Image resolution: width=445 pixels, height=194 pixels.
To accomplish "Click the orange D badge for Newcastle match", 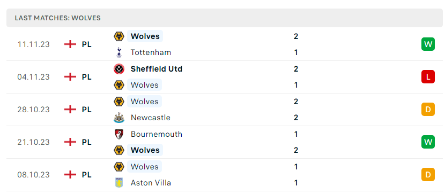I will 428,110.
